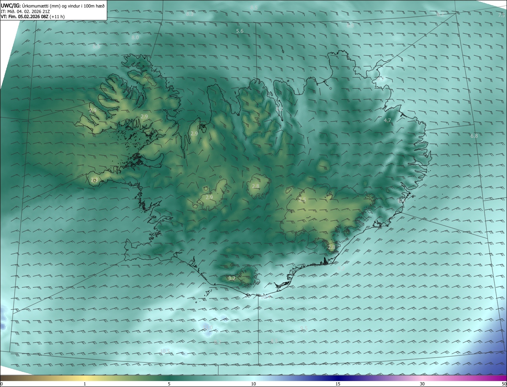Click the color scale tick labeled 15
This screenshot has width=507, height=387.
click(x=338, y=384)
